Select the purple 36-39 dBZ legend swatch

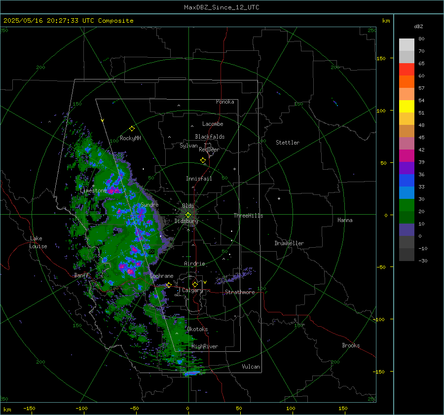(407, 168)
